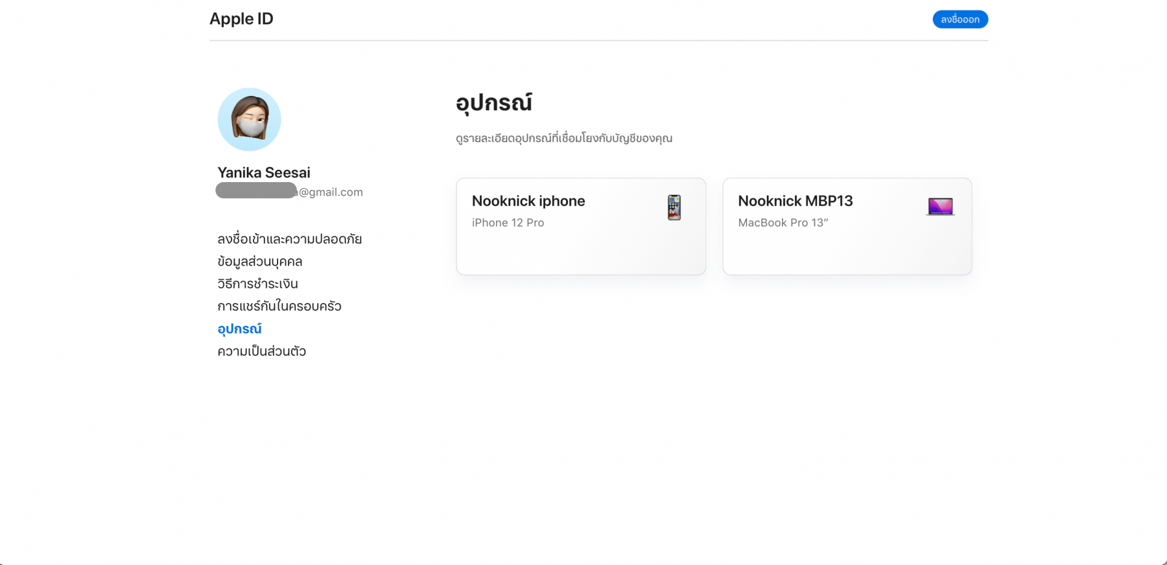Click the iPhone 12 Pro model label
The image size is (1167, 565).
(508, 223)
